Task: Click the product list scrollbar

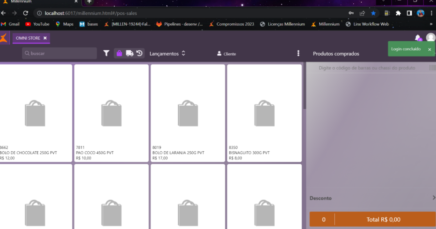Action: click(305, 86)
